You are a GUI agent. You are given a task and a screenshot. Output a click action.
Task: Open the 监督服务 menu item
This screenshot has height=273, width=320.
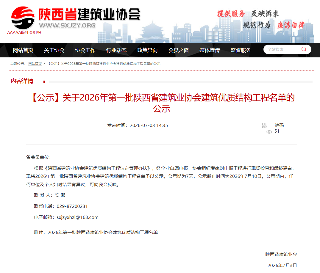point(241,50)
